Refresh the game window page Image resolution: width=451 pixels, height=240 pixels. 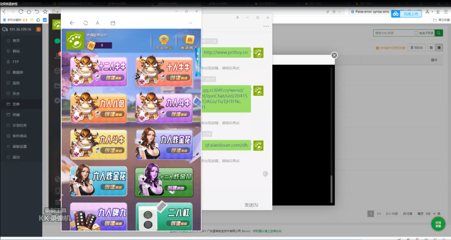pos(86,23)
